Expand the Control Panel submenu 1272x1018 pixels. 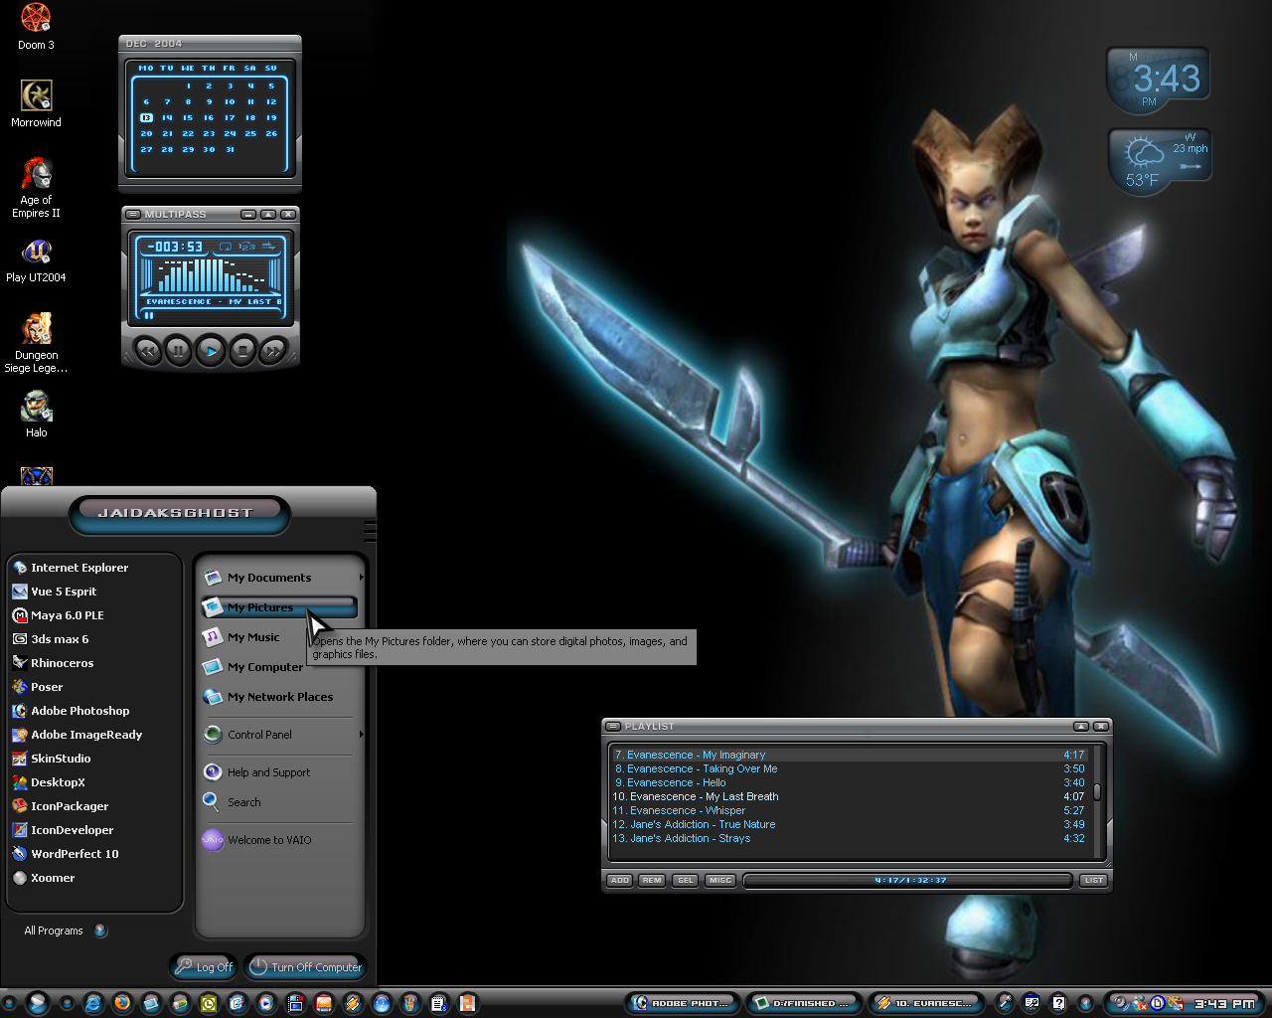click(361, 735)
